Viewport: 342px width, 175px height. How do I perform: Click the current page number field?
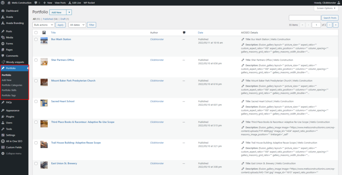click(x=316, y=25)
